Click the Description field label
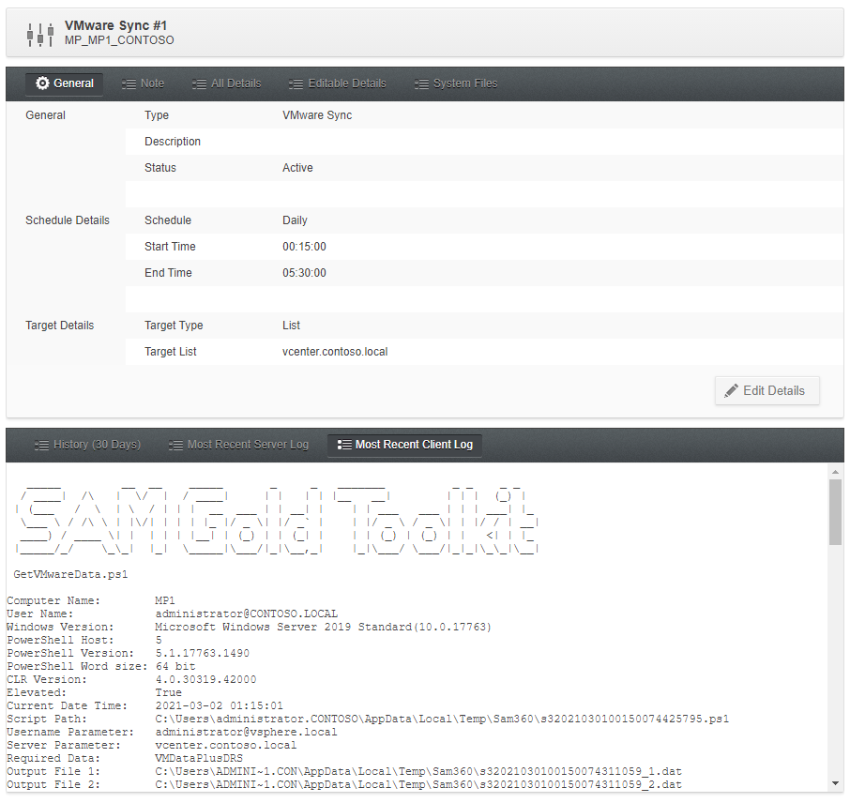850x803 pixels. click(x=173, y=142)
